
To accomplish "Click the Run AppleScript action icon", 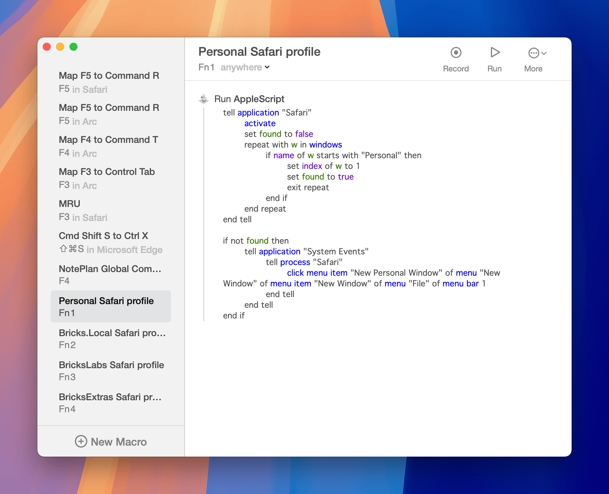I will (x=204, y=99).
